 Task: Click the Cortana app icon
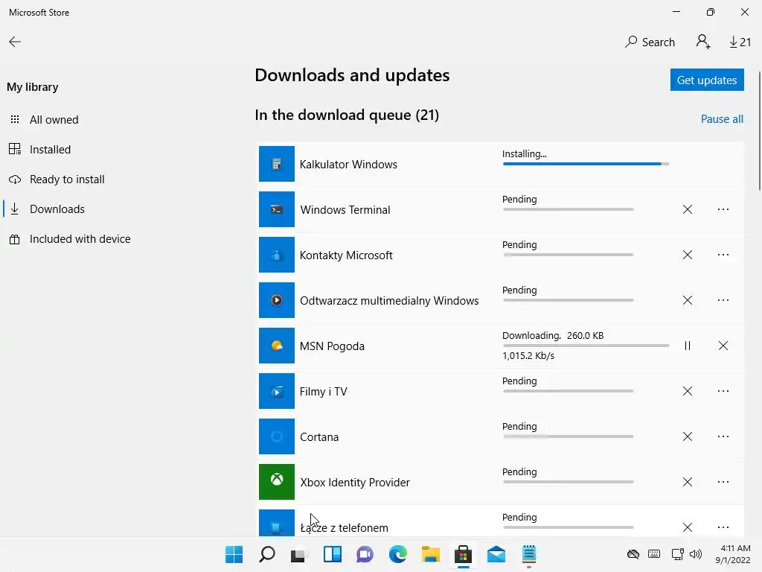(x=277, y=436)
